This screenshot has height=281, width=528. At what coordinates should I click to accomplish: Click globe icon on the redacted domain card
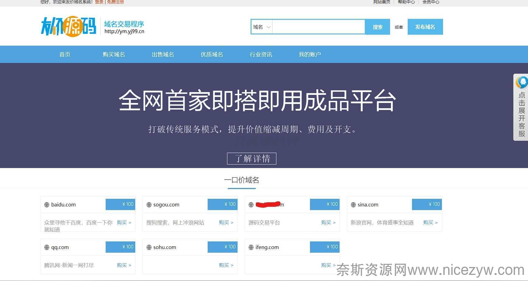pos(251,205)
